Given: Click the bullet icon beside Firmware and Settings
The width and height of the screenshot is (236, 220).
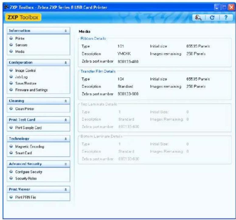Looking at the screenshot, I should click(11, 90).
